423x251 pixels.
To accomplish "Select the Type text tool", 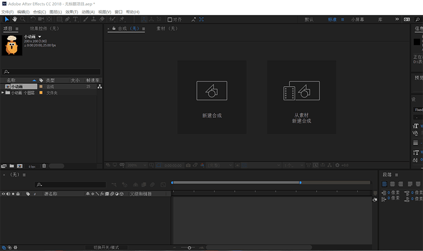I will tap(76, 19).
